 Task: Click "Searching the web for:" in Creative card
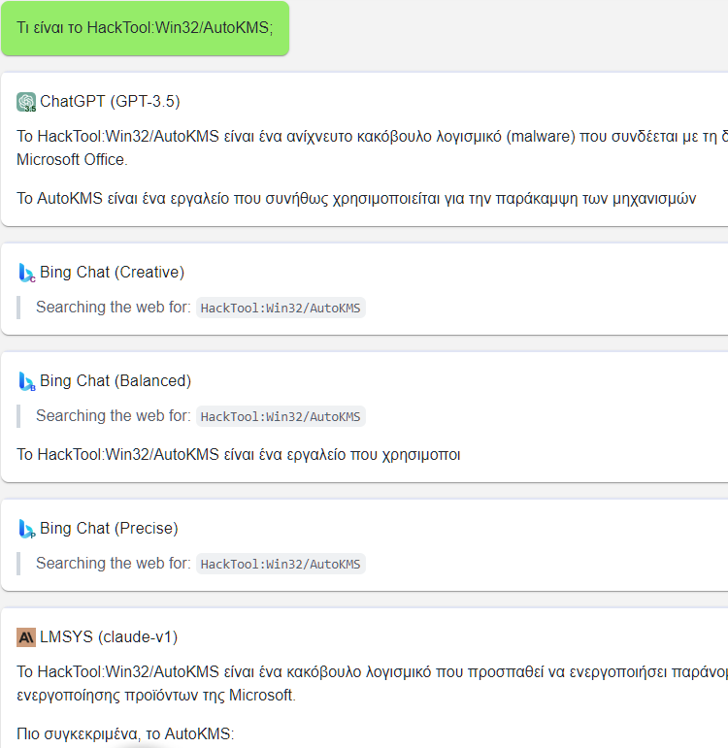pyautogui.click(x=114, y=307)
